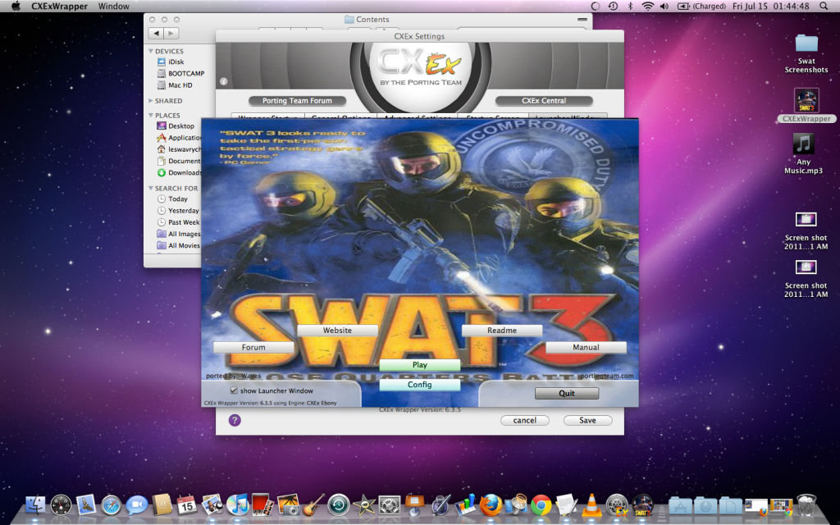Open the Window menu

point(113,7)
